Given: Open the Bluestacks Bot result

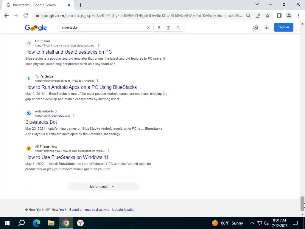Looking at the screenshot, I should point(41,122).
